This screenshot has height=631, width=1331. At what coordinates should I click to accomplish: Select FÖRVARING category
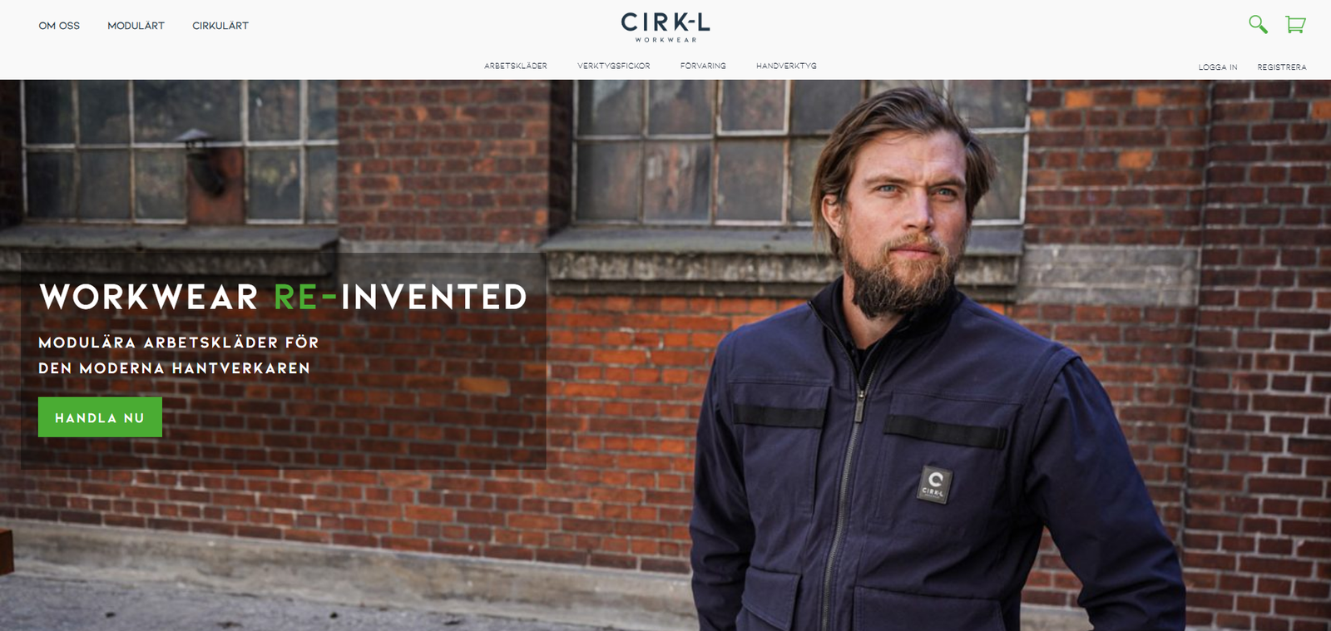(x=703, y=66)
